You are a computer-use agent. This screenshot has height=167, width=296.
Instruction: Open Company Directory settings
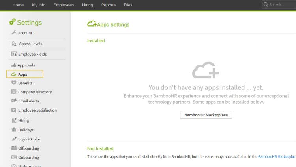pyautogui.click(x=35, y=92)
